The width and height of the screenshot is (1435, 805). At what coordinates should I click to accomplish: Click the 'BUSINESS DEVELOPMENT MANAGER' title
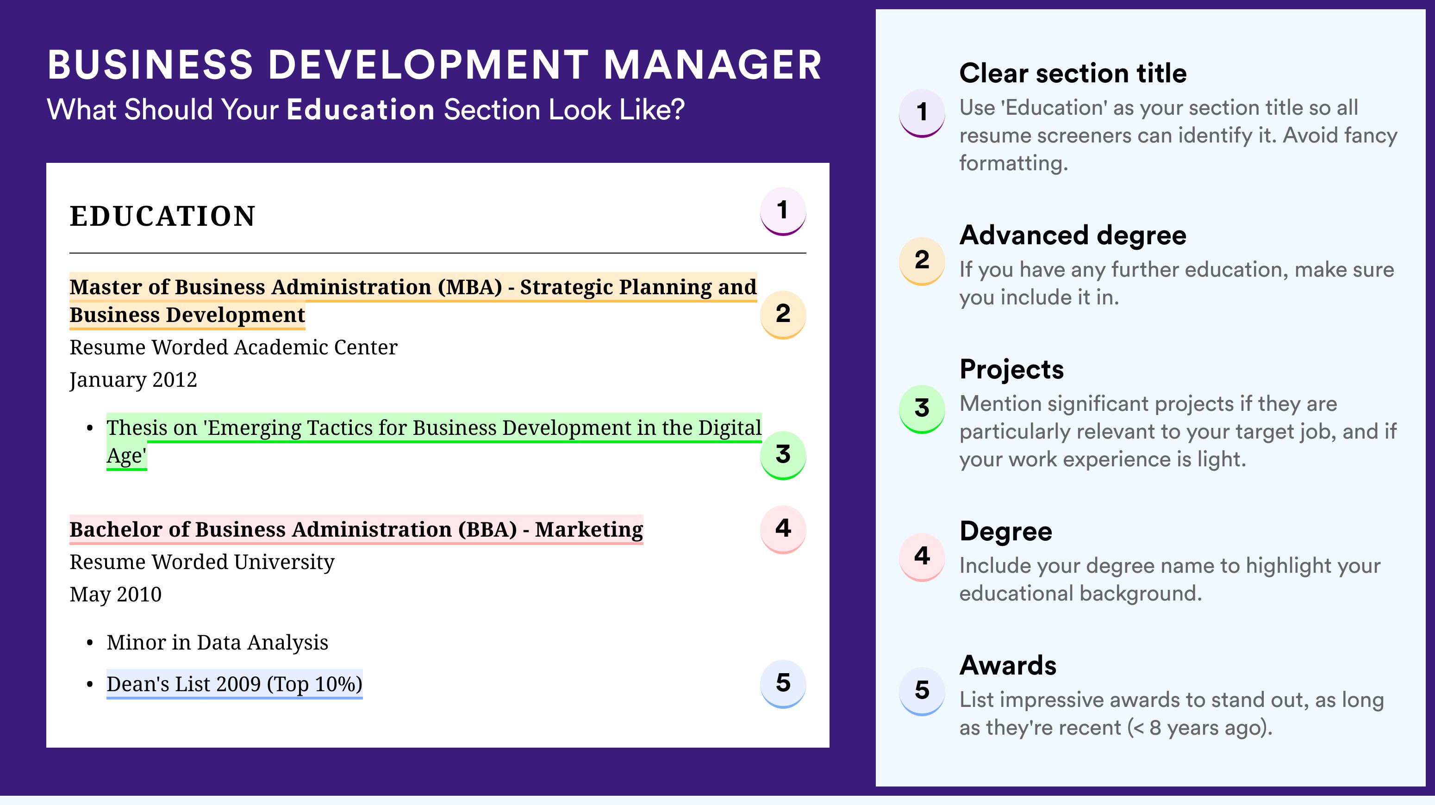435,65
